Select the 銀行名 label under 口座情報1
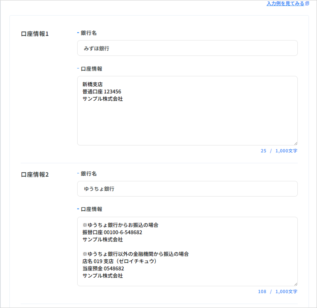317x308 pixels. tap(89, 33)
